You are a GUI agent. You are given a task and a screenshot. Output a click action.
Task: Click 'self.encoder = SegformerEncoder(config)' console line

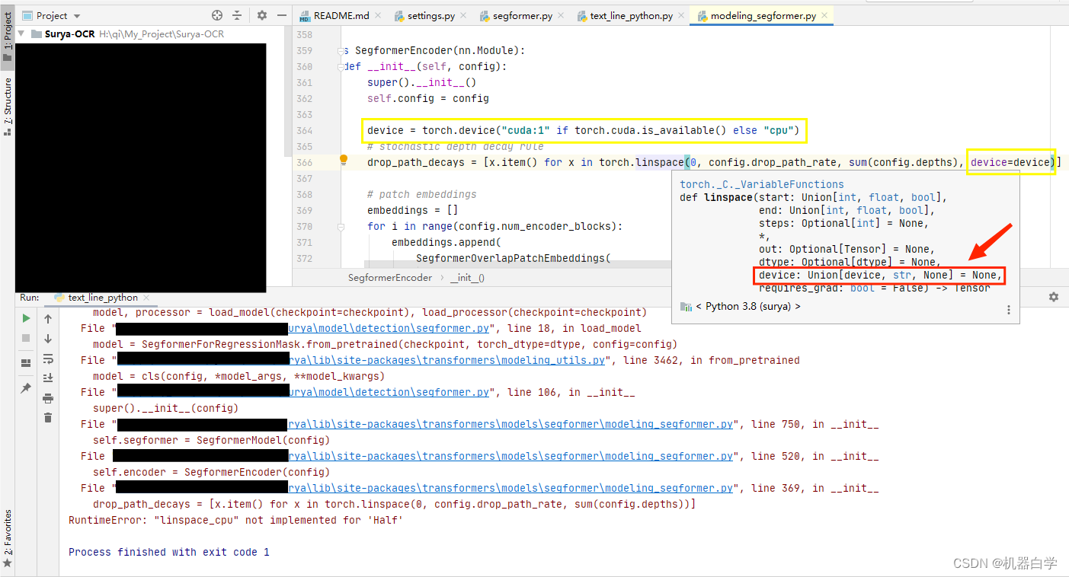(x=211, y=472)
